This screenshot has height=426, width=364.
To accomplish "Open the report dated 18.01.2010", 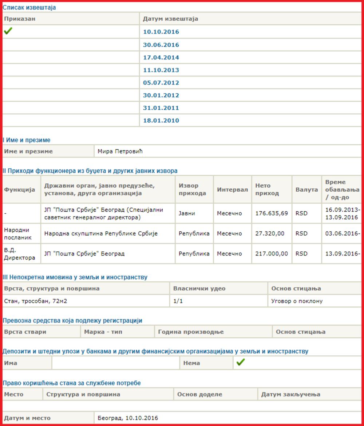I will 161,121.
